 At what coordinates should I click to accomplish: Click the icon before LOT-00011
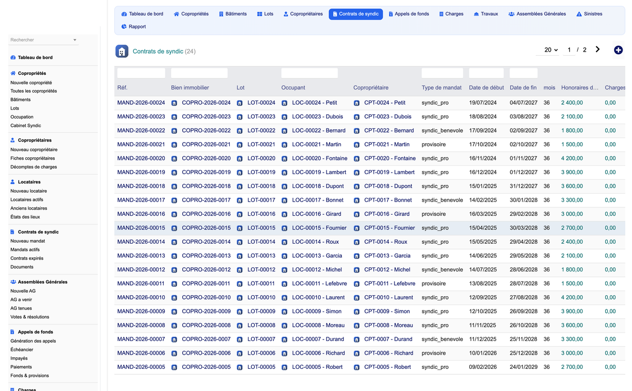pyautogui.click(x=240, y=284)
